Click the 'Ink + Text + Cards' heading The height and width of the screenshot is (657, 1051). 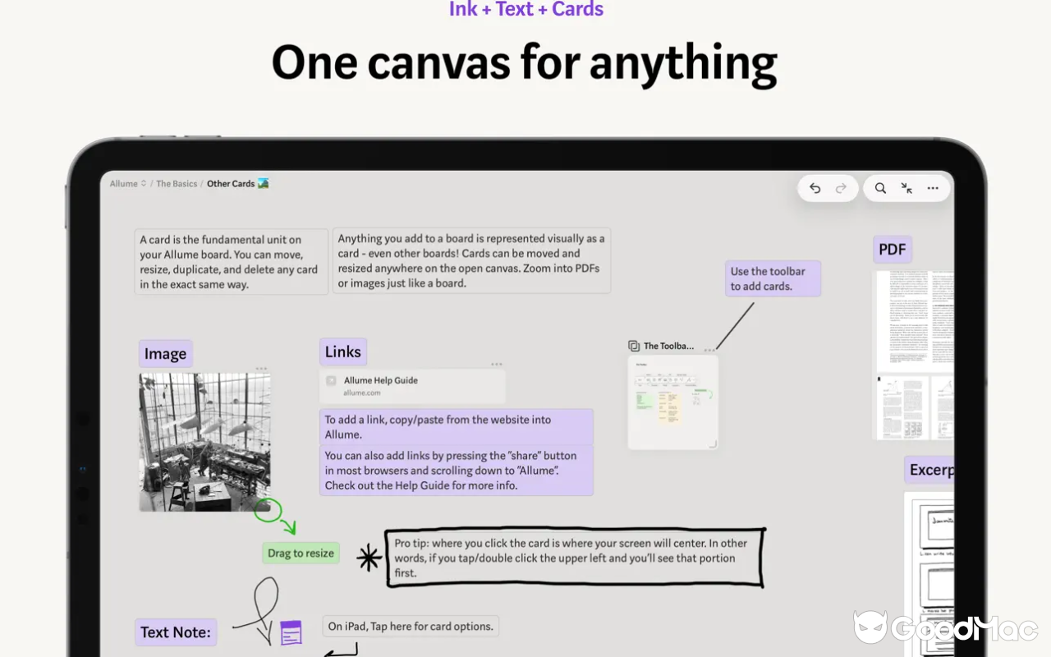pyautogui.click(x=526, y=9)
